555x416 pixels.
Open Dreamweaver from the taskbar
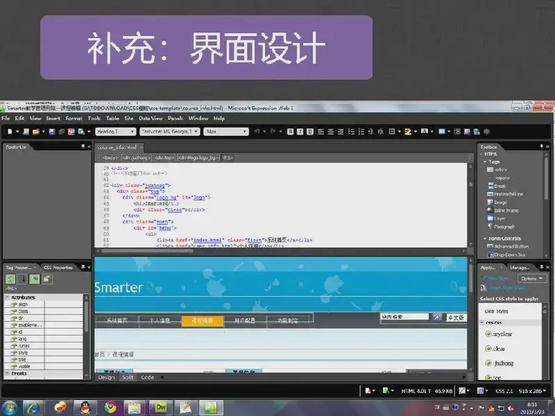[x=161, y=408]
